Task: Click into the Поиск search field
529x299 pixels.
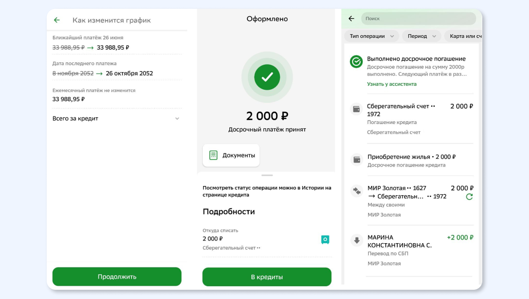Action: (x=418, y=18)
